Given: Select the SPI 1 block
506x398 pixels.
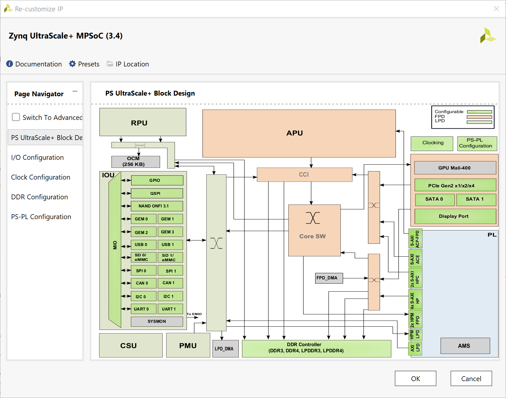Looking at the screenshot, I should click(x=170, y=270).
